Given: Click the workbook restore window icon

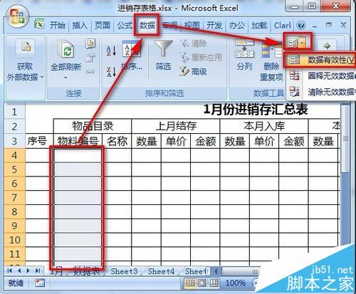Looking at the screenshot, I should 329,25.
